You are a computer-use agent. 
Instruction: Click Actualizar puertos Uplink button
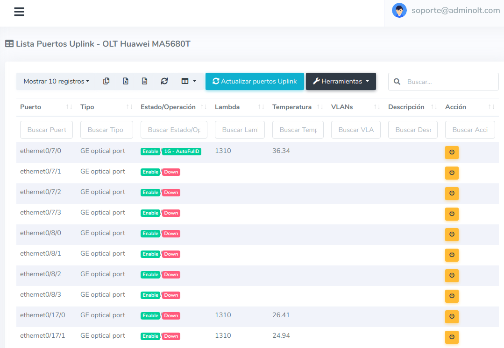(x=255, y=81)
